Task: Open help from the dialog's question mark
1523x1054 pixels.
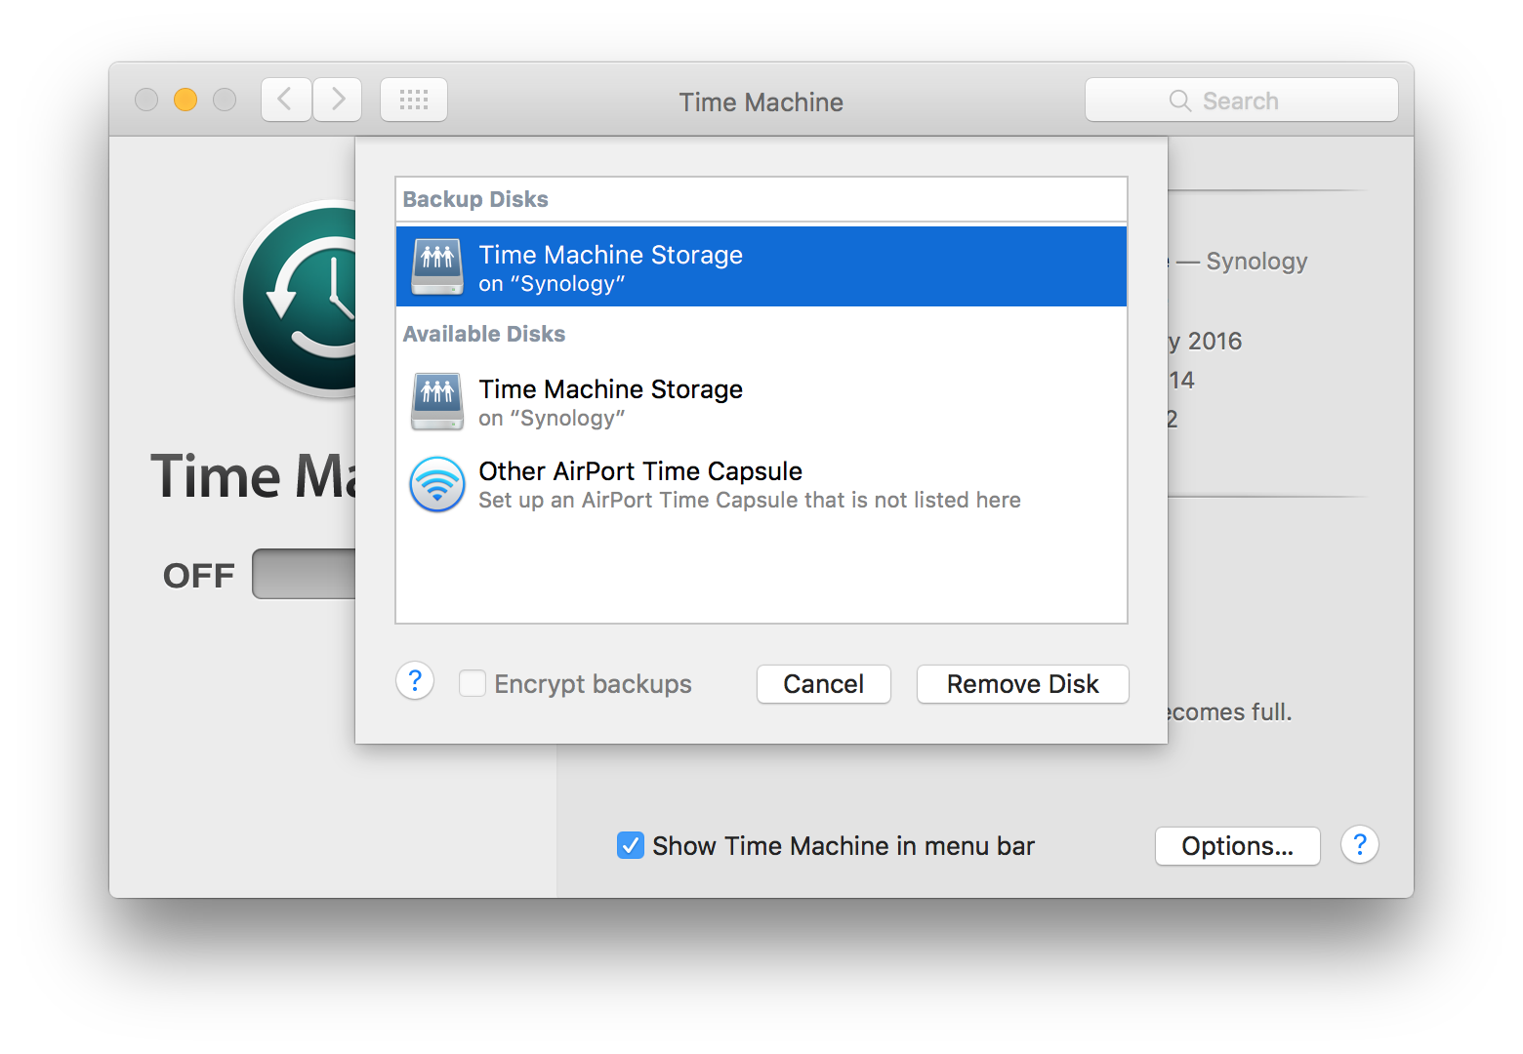Action: coord(415,681)
